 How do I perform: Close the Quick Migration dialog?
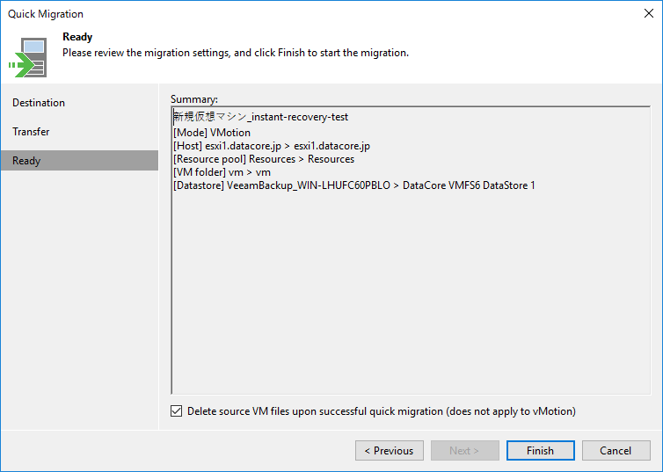point(649,13)
